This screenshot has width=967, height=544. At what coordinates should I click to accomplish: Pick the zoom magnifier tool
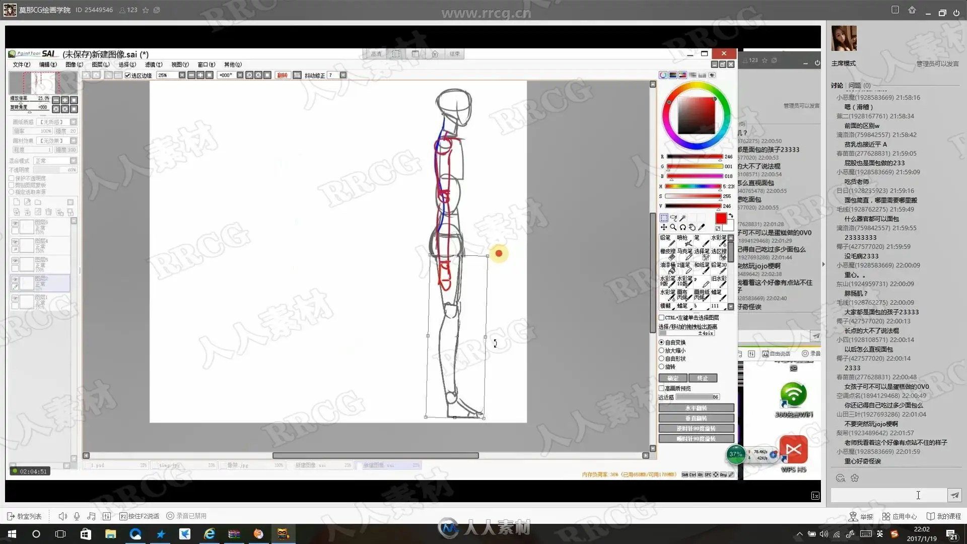[x=673, y=228]
